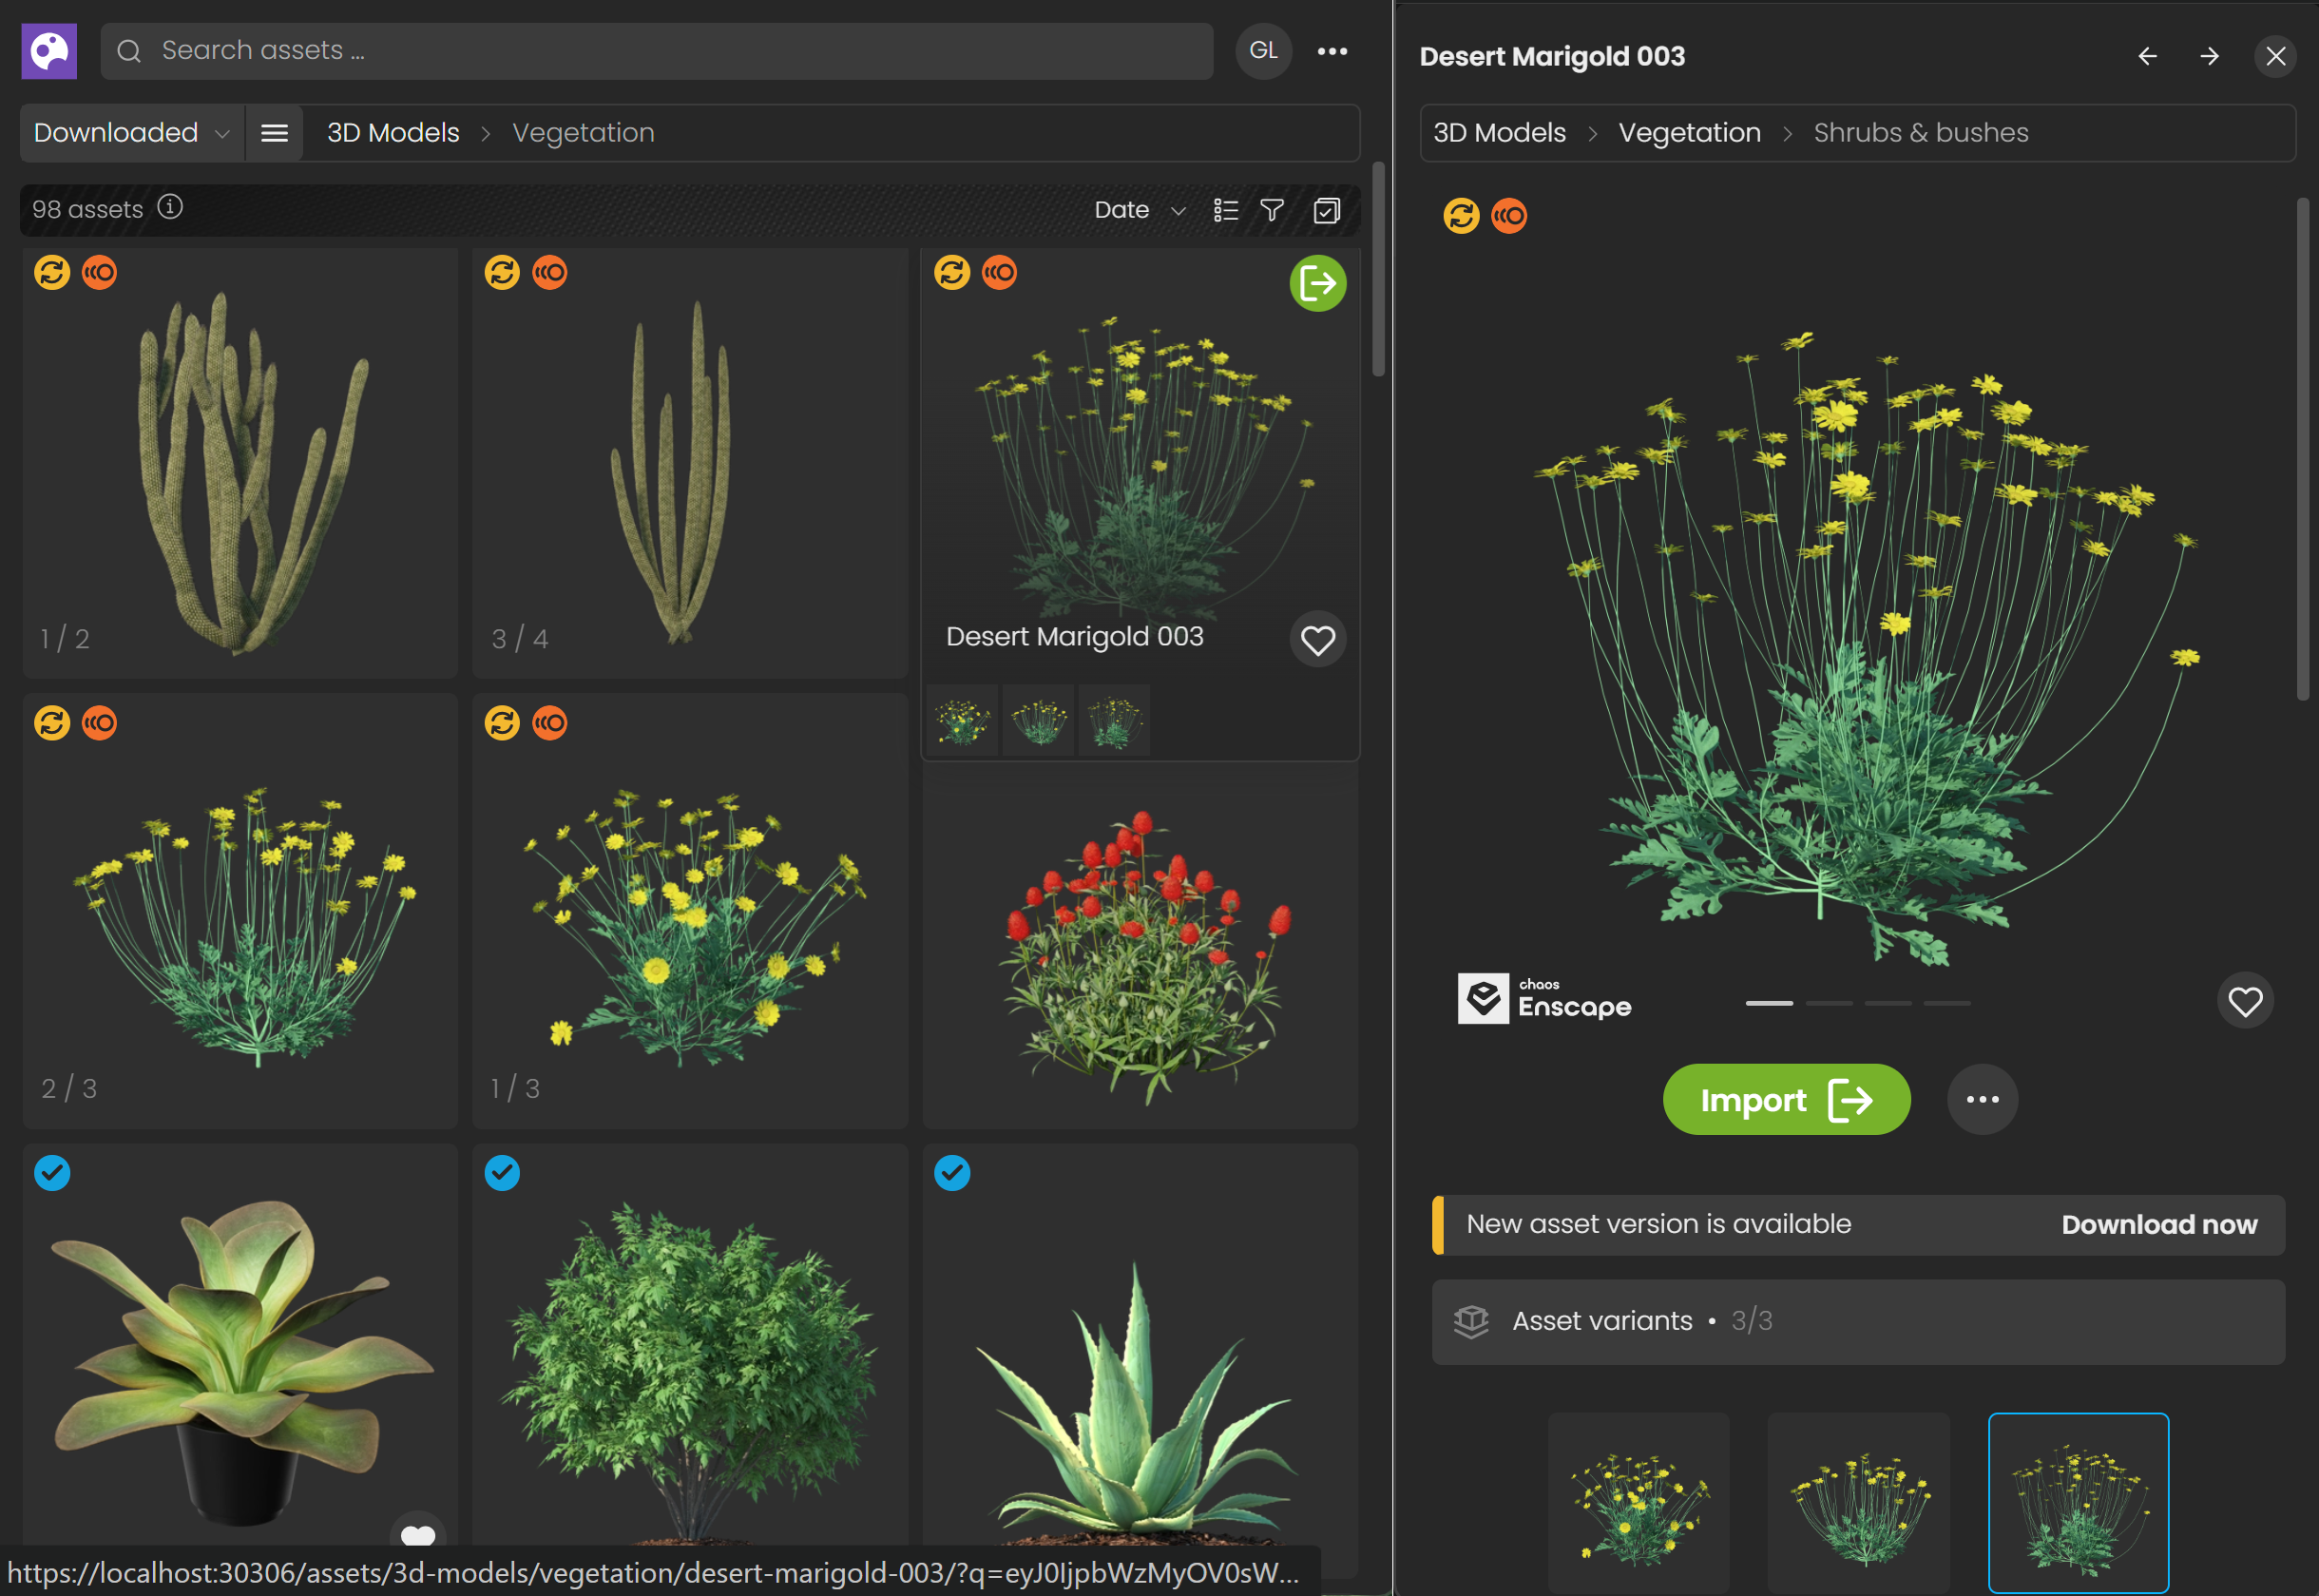Open the GL user account avatar
The height and width of the screenshot is (1596, 2319).
(1263, 50)
